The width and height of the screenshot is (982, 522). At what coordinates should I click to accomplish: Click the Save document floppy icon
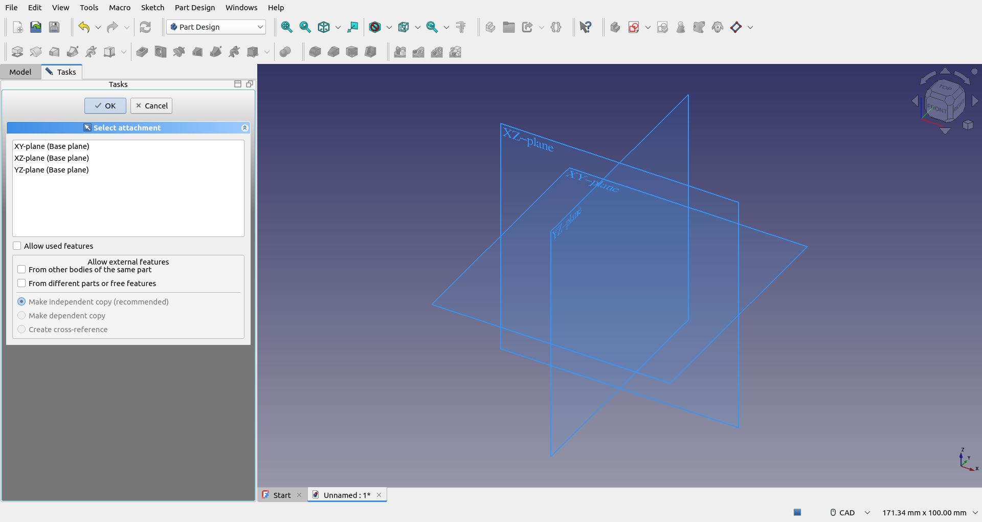point(54,27)
